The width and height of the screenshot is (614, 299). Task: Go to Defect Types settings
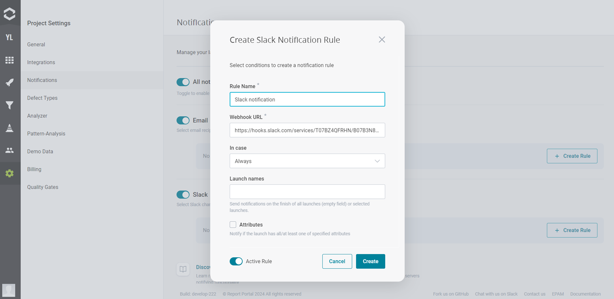[42, 98]
